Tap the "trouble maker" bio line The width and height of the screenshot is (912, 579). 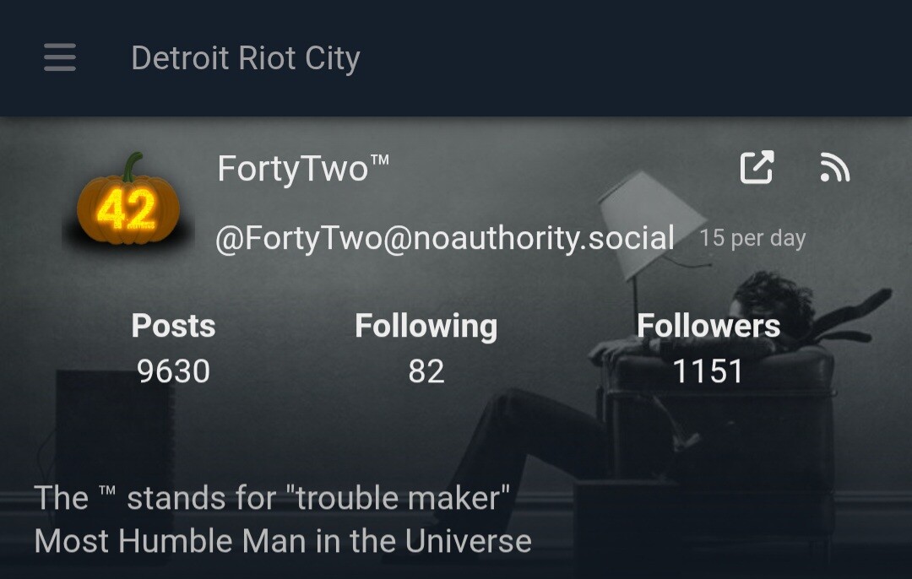(272, 498)
